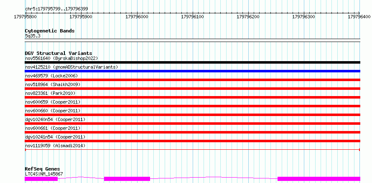Select the middle magenta LTC4S exon block
Viewport: 372px width, 183px height.
[x=127, y=179]
